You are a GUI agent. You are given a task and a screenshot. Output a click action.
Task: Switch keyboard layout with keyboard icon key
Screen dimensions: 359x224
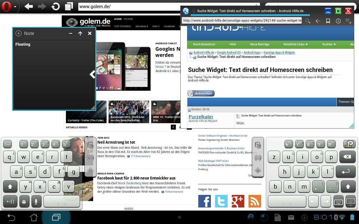click(339, 201)
